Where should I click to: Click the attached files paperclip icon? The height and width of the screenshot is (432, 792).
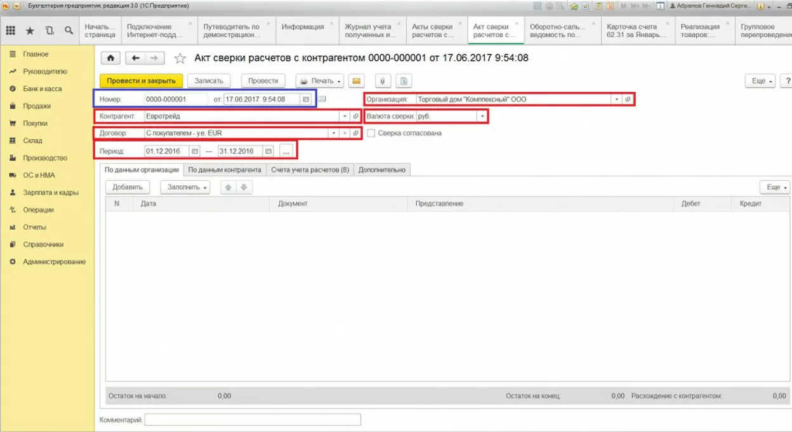point(383,81)
